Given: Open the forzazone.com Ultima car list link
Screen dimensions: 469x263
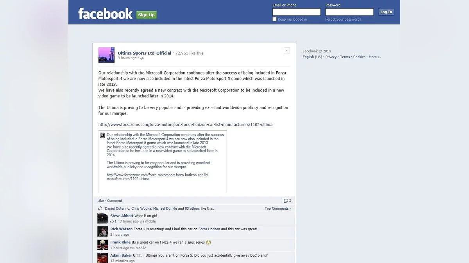Looking at the screenshot, I should [185, 125].
